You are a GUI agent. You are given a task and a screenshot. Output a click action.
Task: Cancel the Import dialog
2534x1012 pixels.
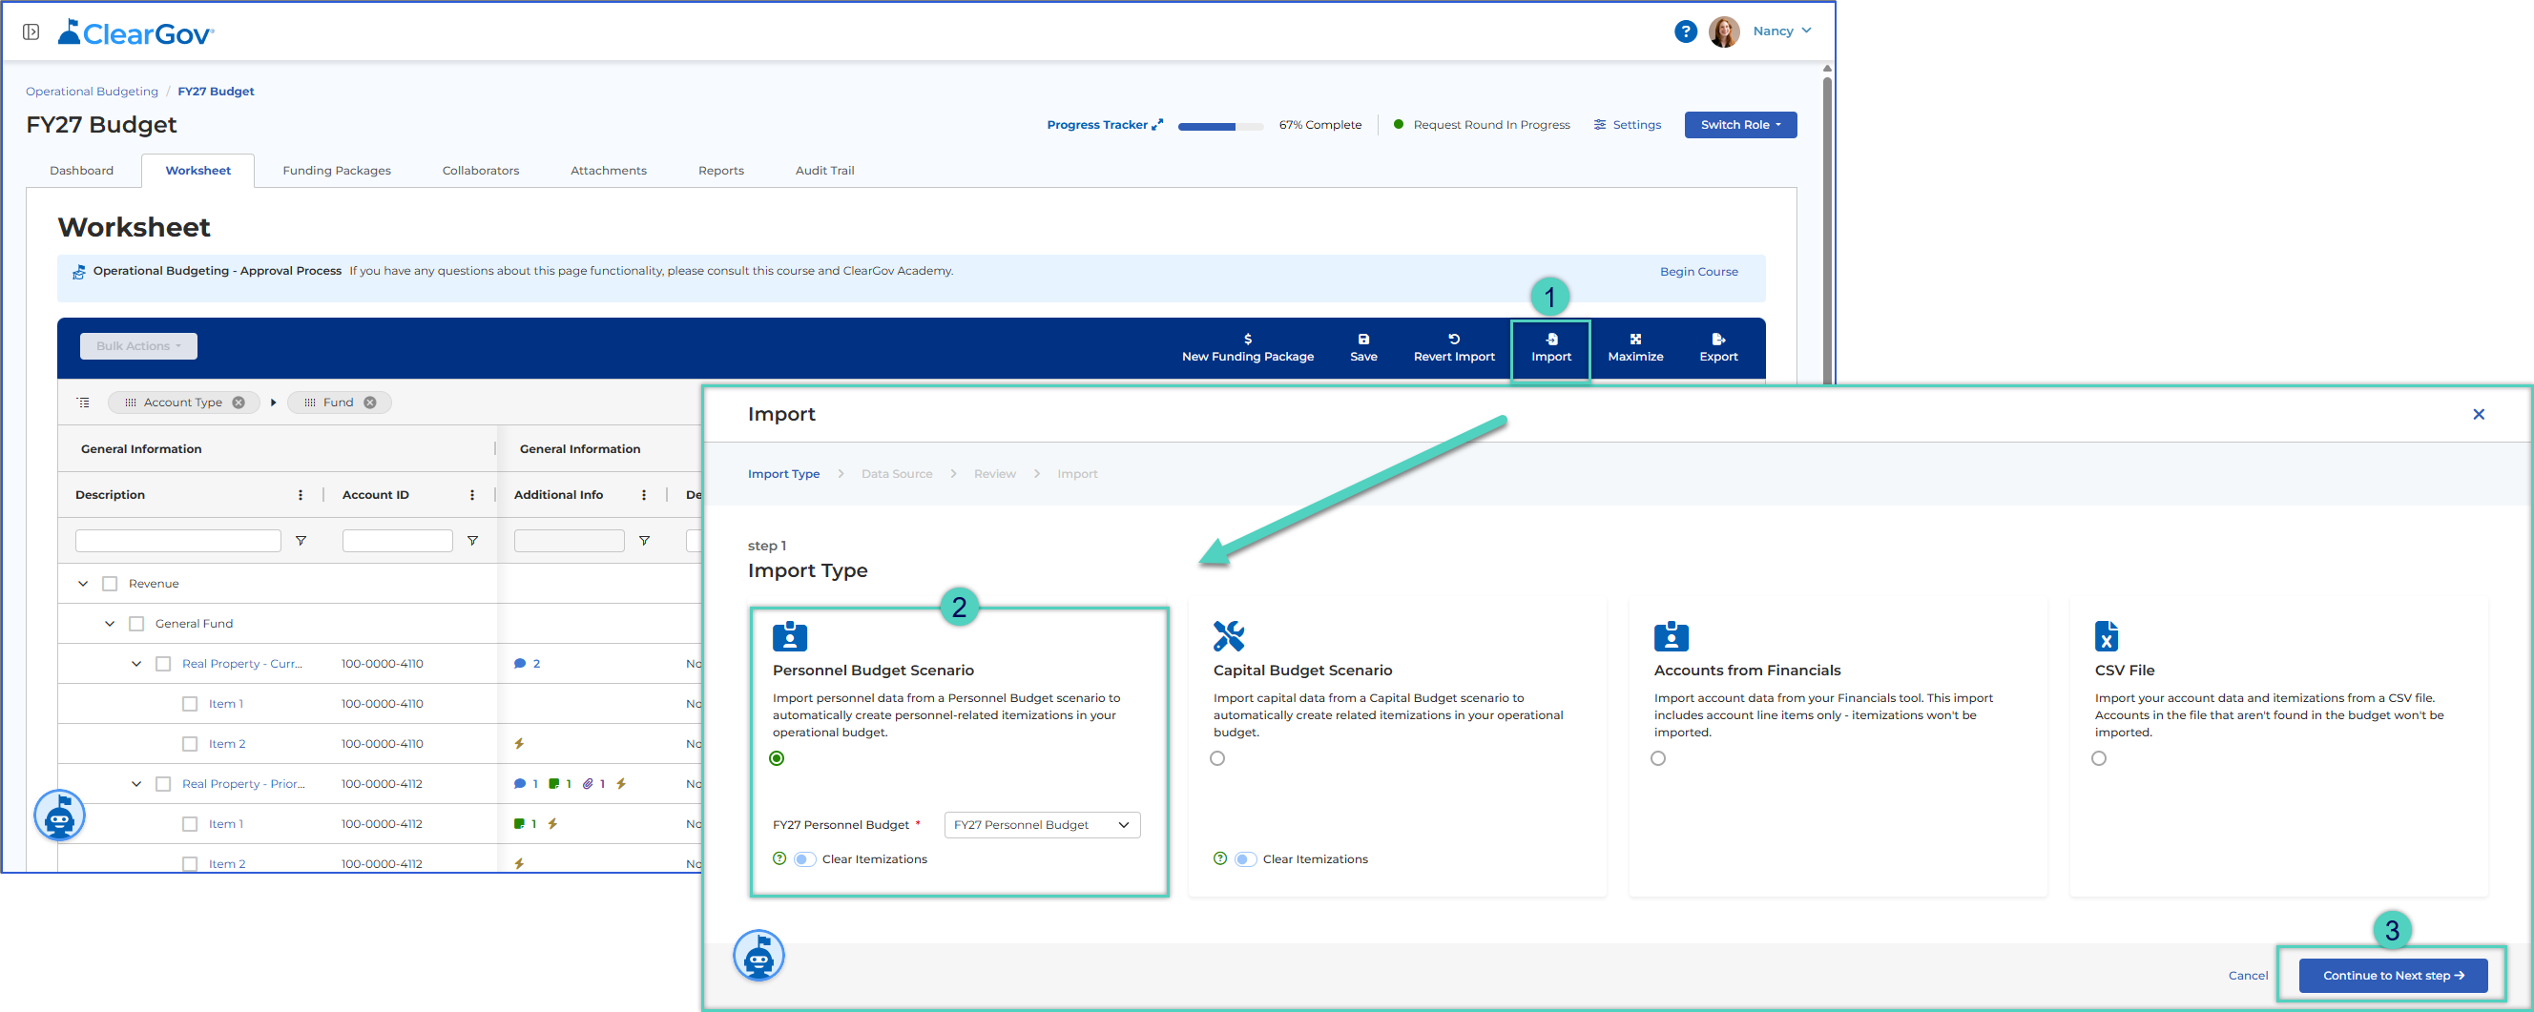[x=2248, y=976]
